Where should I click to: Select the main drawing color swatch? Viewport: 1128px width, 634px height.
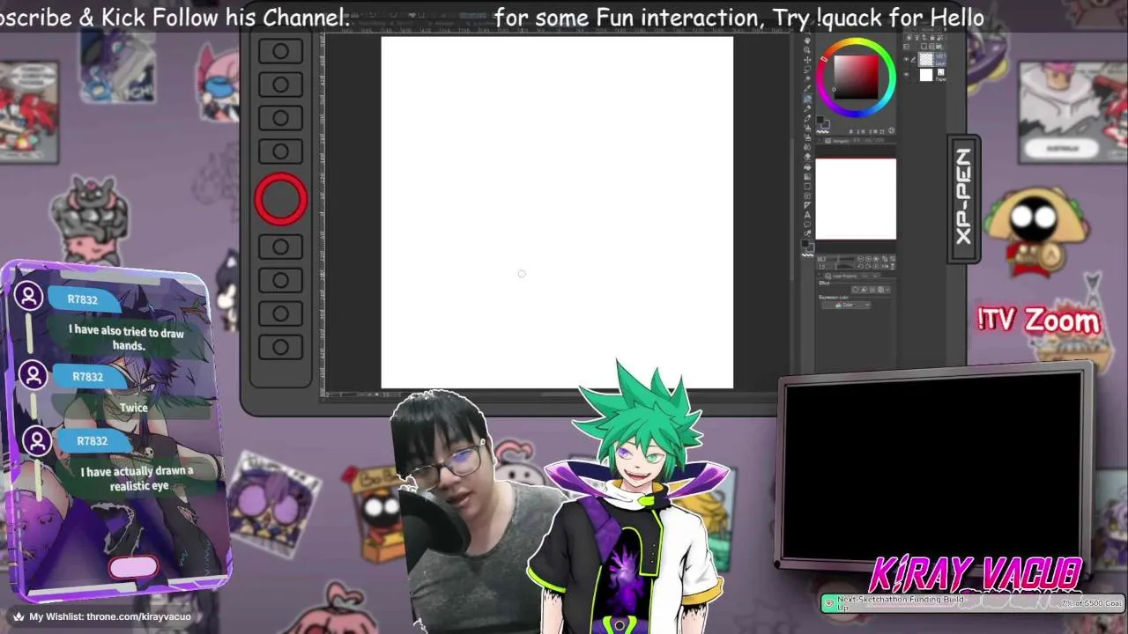click(820, 120)
